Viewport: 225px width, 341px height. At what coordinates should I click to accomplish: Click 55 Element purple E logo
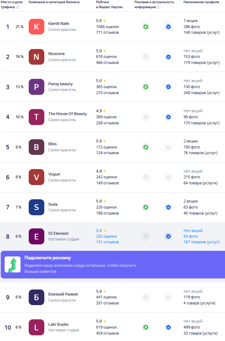click(36, 236)
